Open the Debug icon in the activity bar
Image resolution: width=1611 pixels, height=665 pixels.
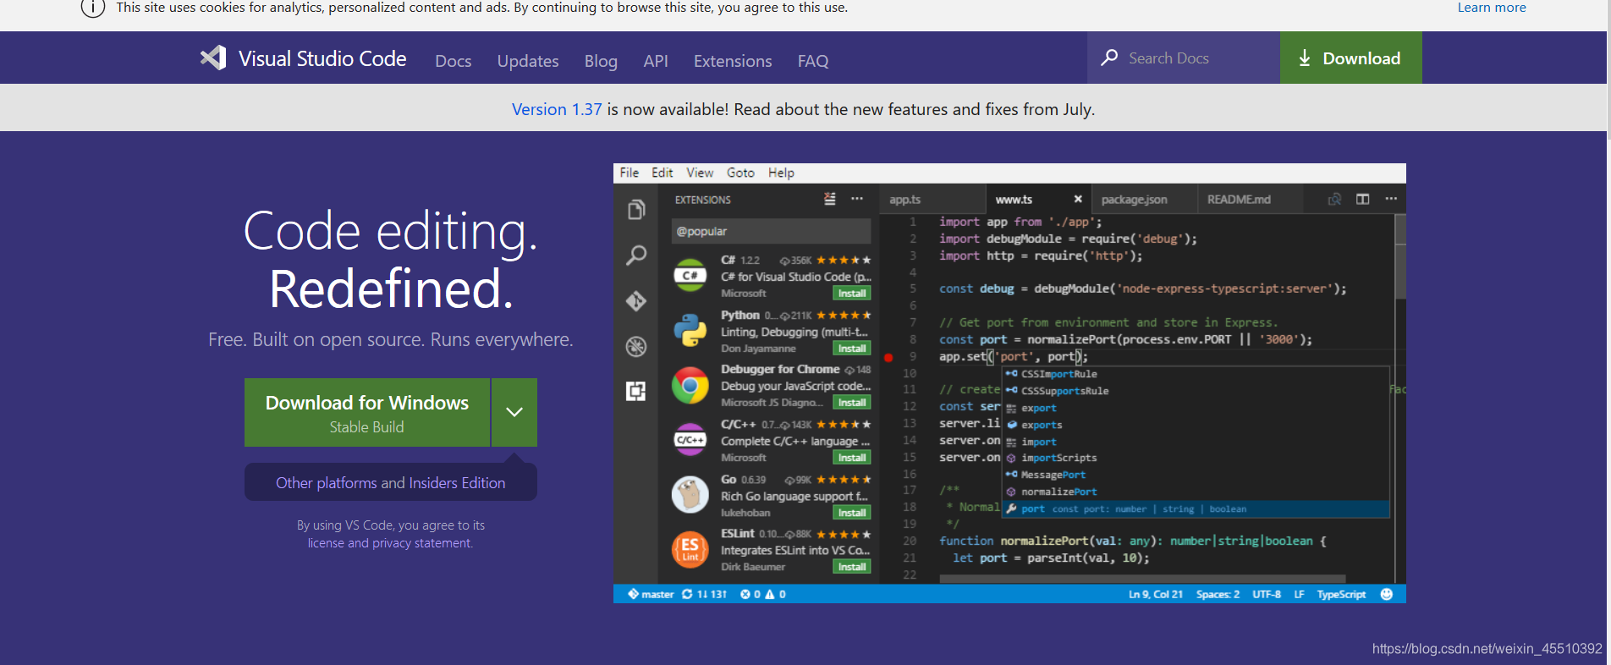pyautogui.click(x=636, y=346)
